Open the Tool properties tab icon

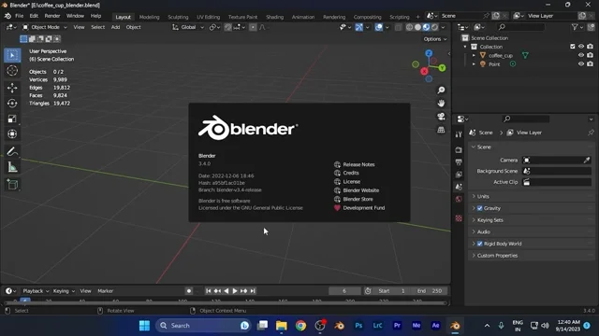point(459,134)
